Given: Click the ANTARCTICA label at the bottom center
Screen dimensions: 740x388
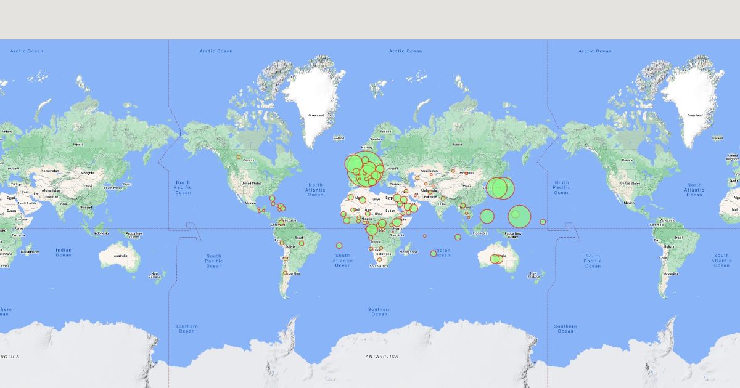Looking at the screenshot, I should click(x=382, y=357).
